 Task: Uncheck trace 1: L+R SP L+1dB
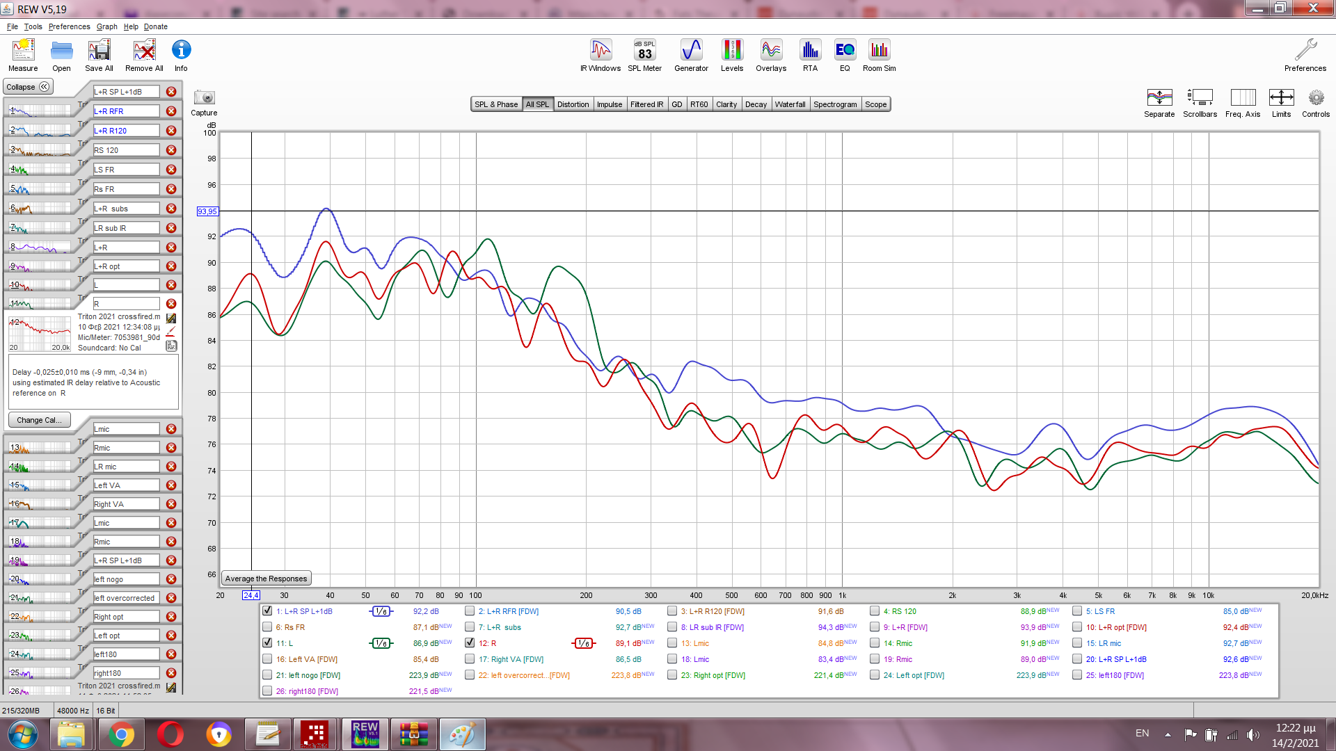(267, 611)
